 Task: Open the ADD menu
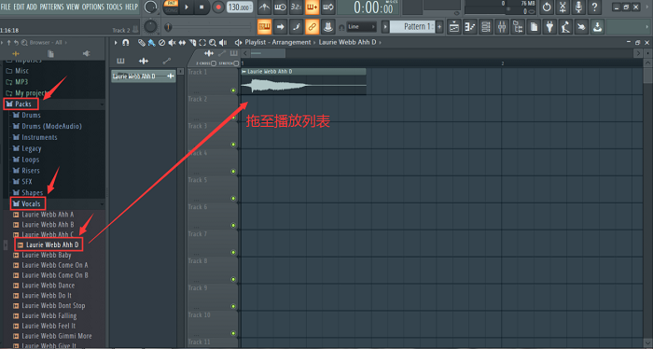pyautogui.click(x=32, y=7)
